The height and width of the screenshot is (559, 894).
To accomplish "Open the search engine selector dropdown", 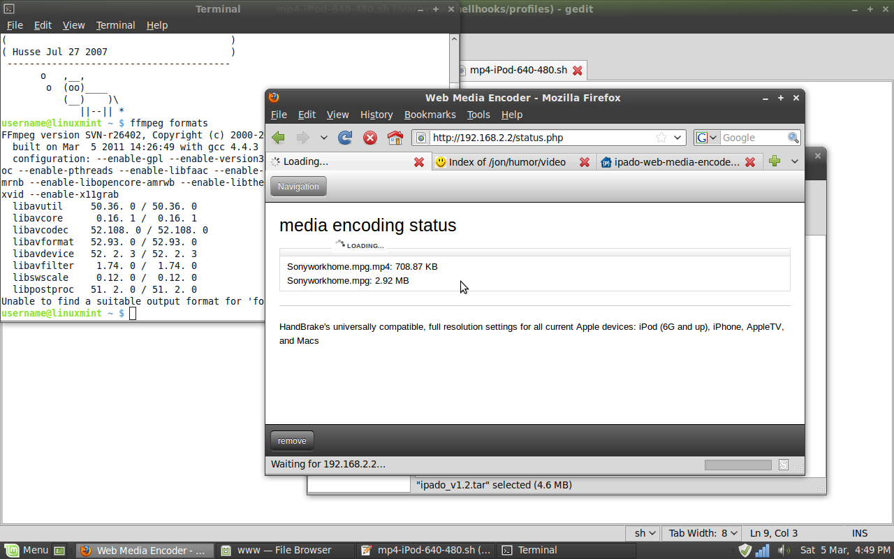I will [707, 138].
